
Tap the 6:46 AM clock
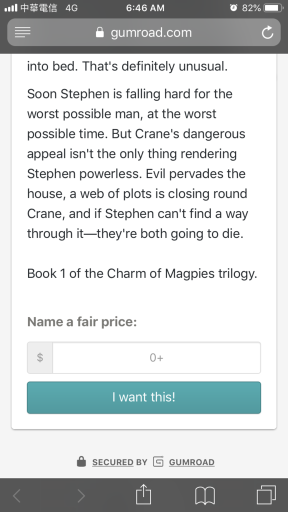pos(145,8)
